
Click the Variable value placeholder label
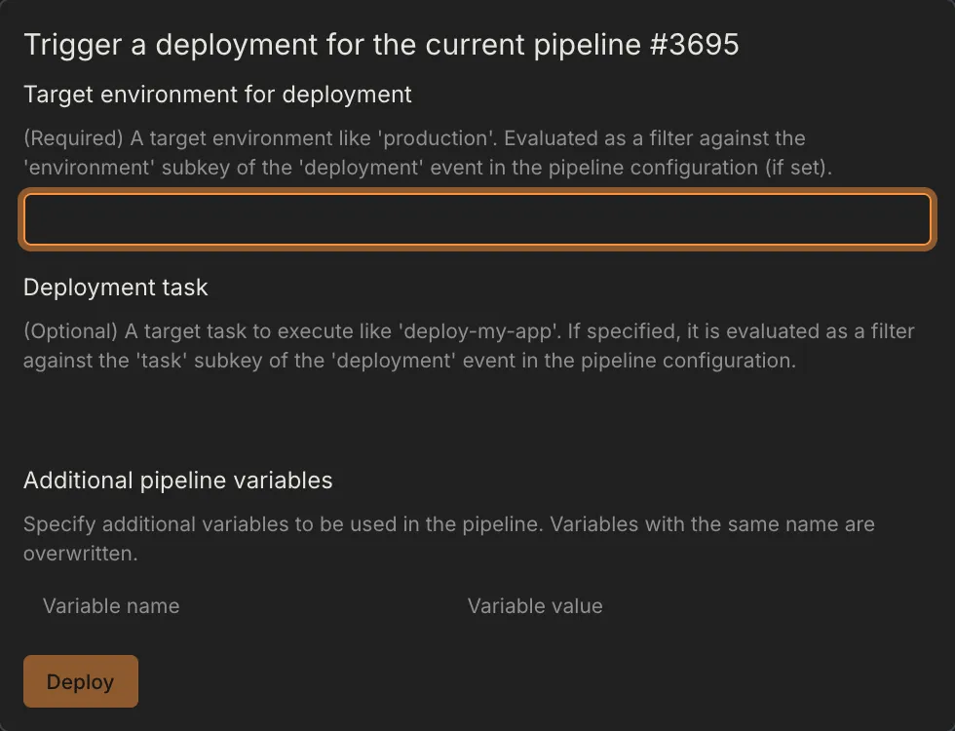535,606
